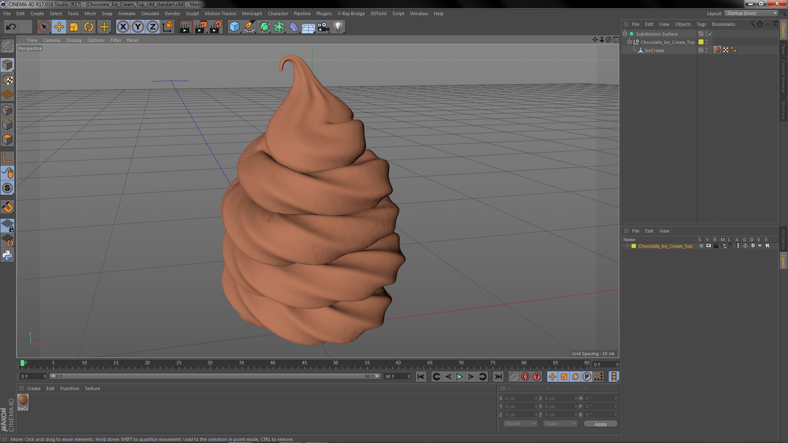Open material manager Create menu
The image size is (788, 443).
pyautogui.click(x=34, y=388)
